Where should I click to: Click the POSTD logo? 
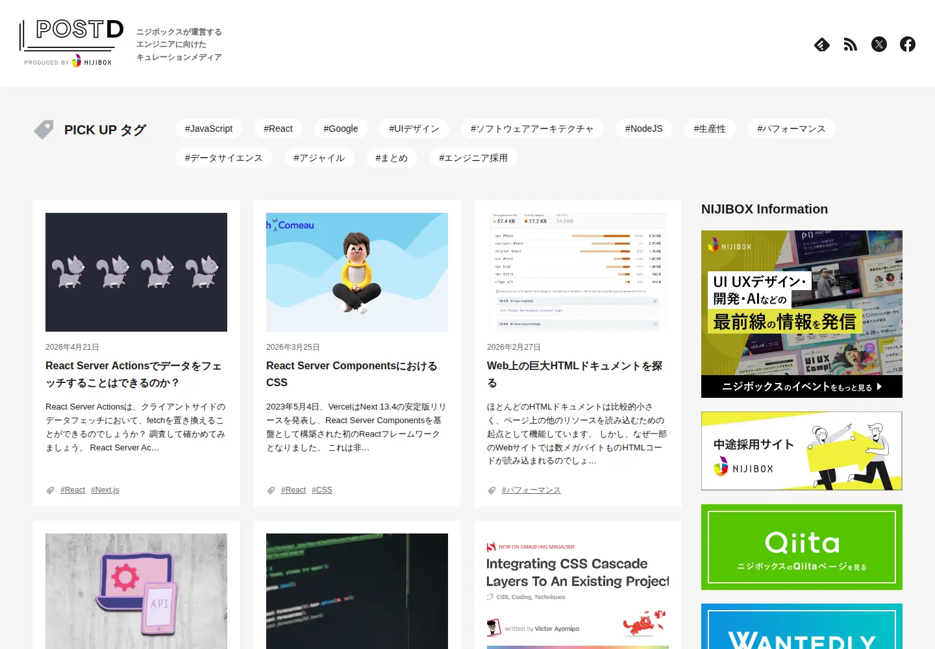click(72, 43)
